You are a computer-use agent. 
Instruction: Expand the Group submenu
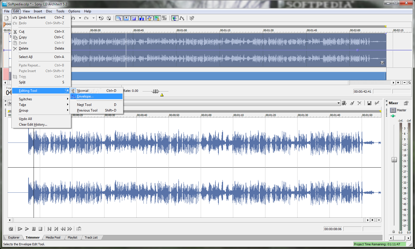coord(41,110)
